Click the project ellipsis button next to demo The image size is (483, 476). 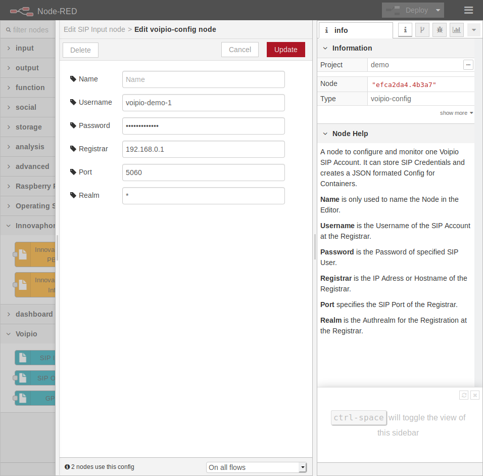(x=468, y=65)
